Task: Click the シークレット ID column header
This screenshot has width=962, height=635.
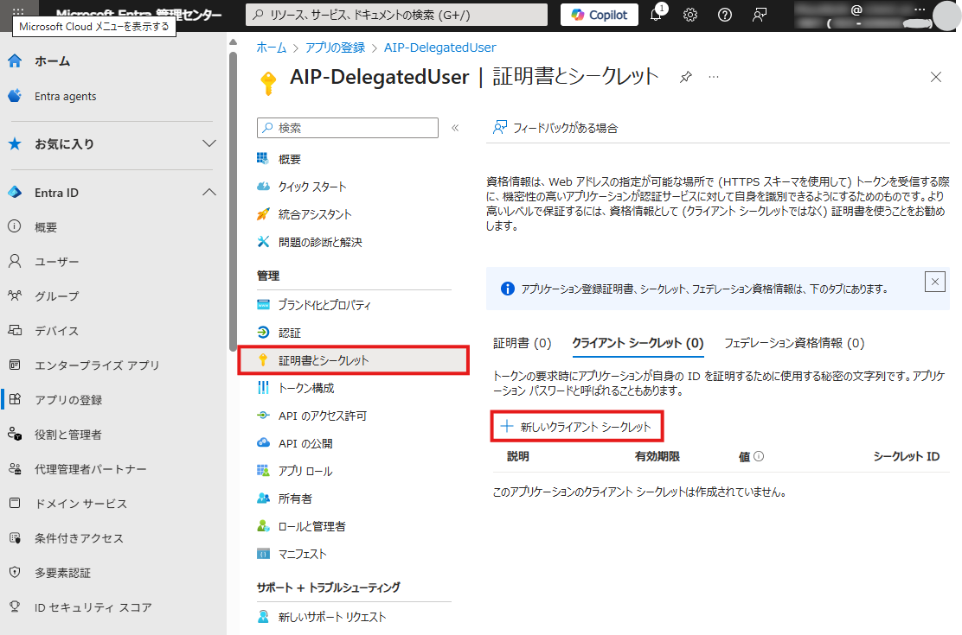Action: click(x=907, y=457)
